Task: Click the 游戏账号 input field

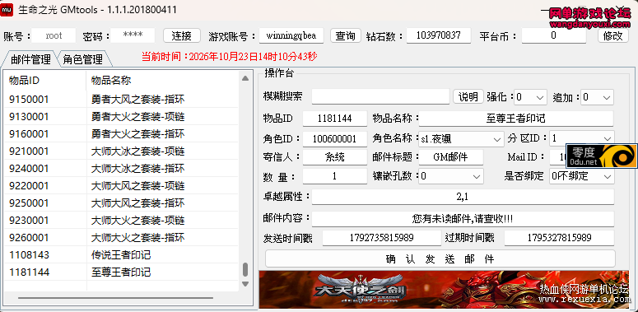Action: (x=291, y=35)
